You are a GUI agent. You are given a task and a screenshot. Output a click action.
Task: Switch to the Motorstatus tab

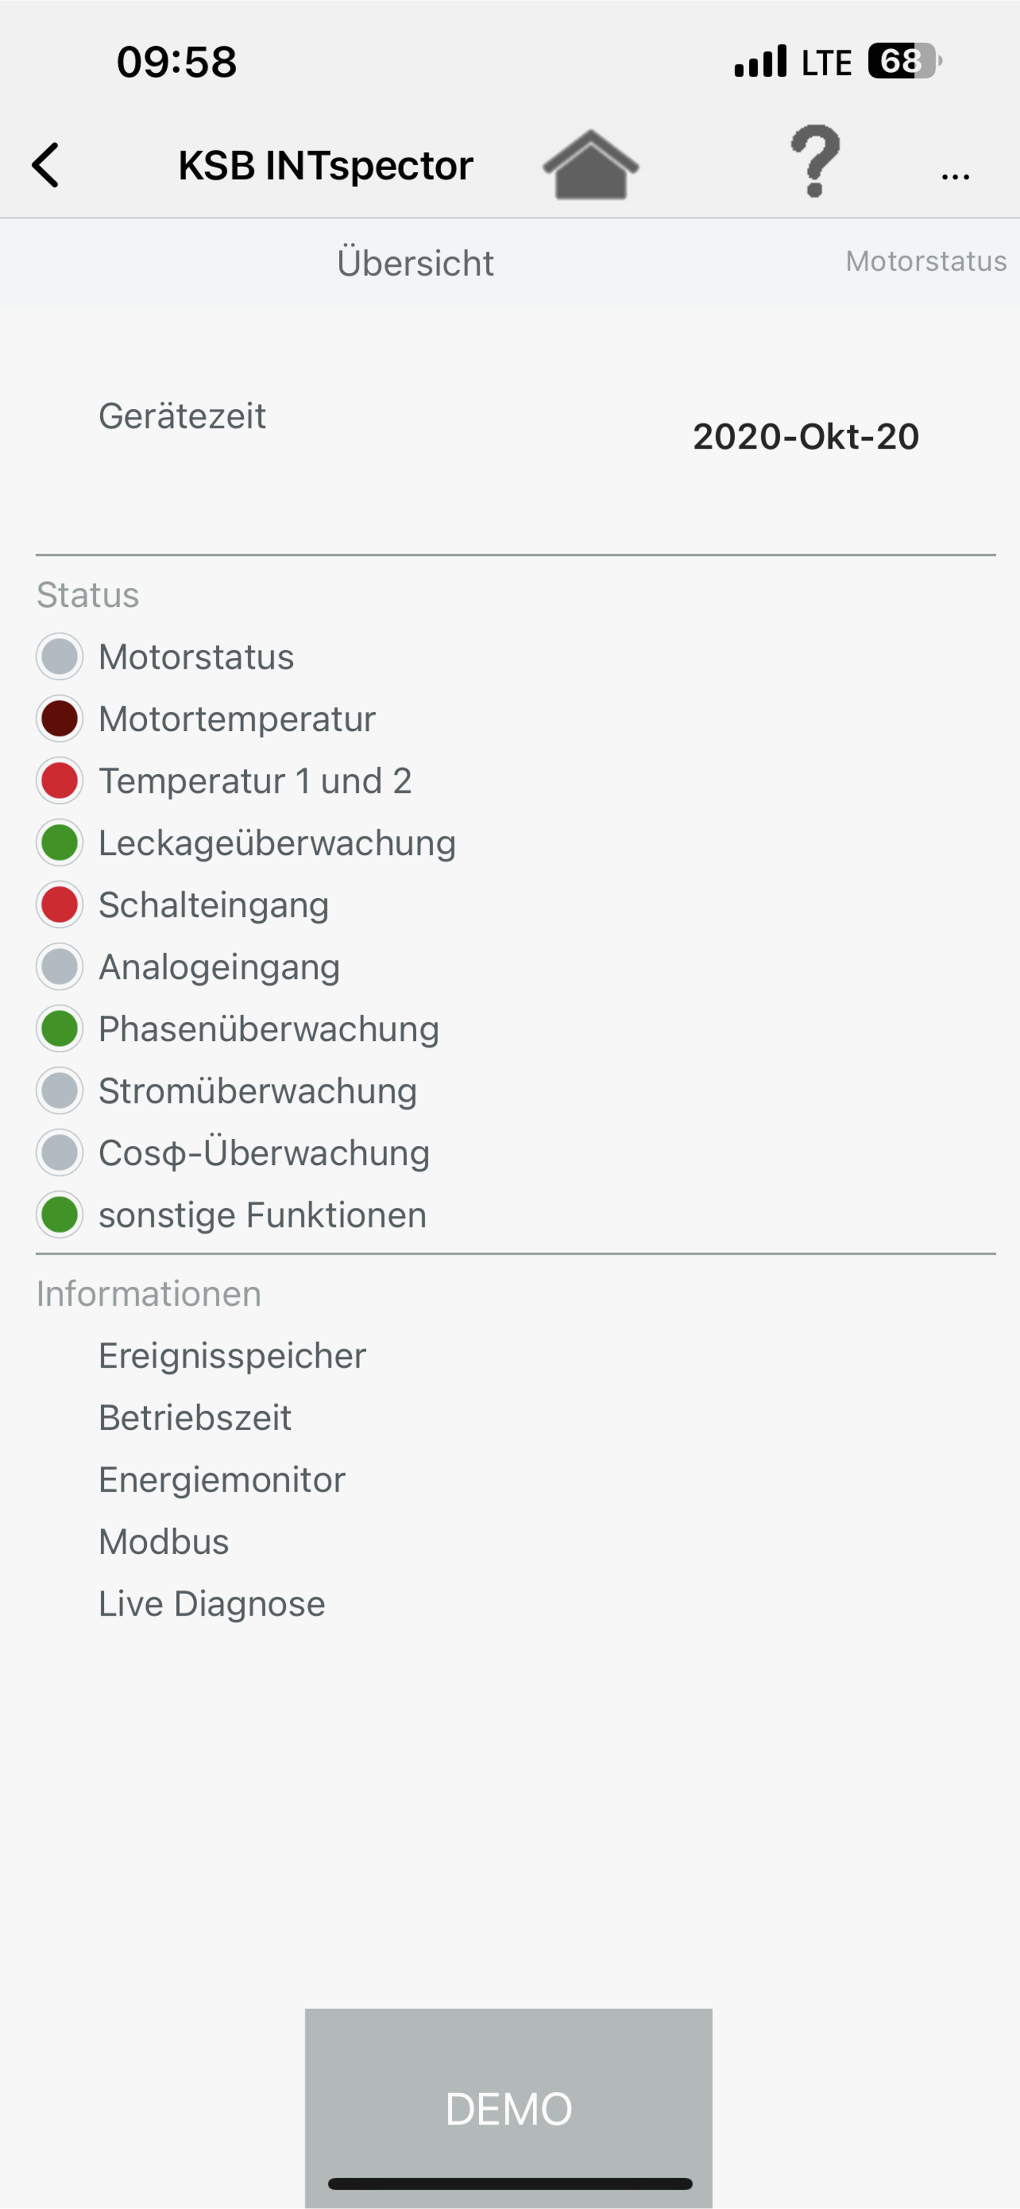[x=926, y=261]
